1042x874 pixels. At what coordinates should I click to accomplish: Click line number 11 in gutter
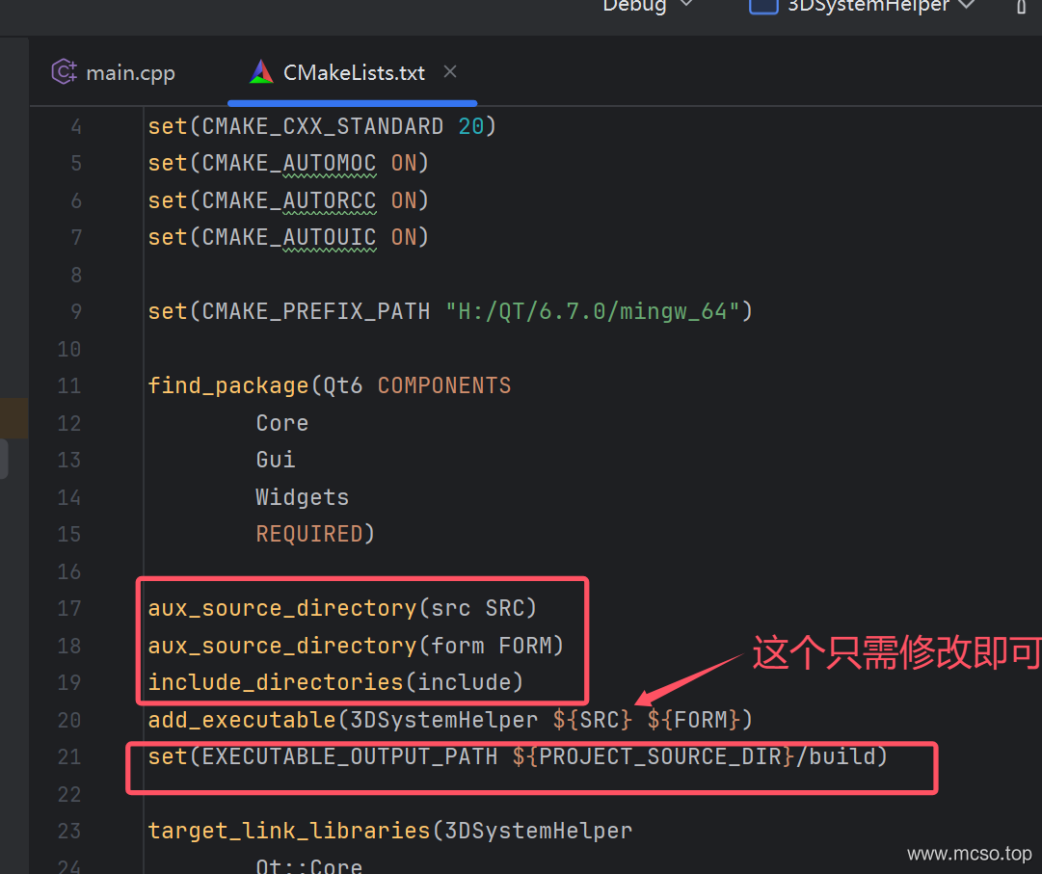(x=69, y=385)
